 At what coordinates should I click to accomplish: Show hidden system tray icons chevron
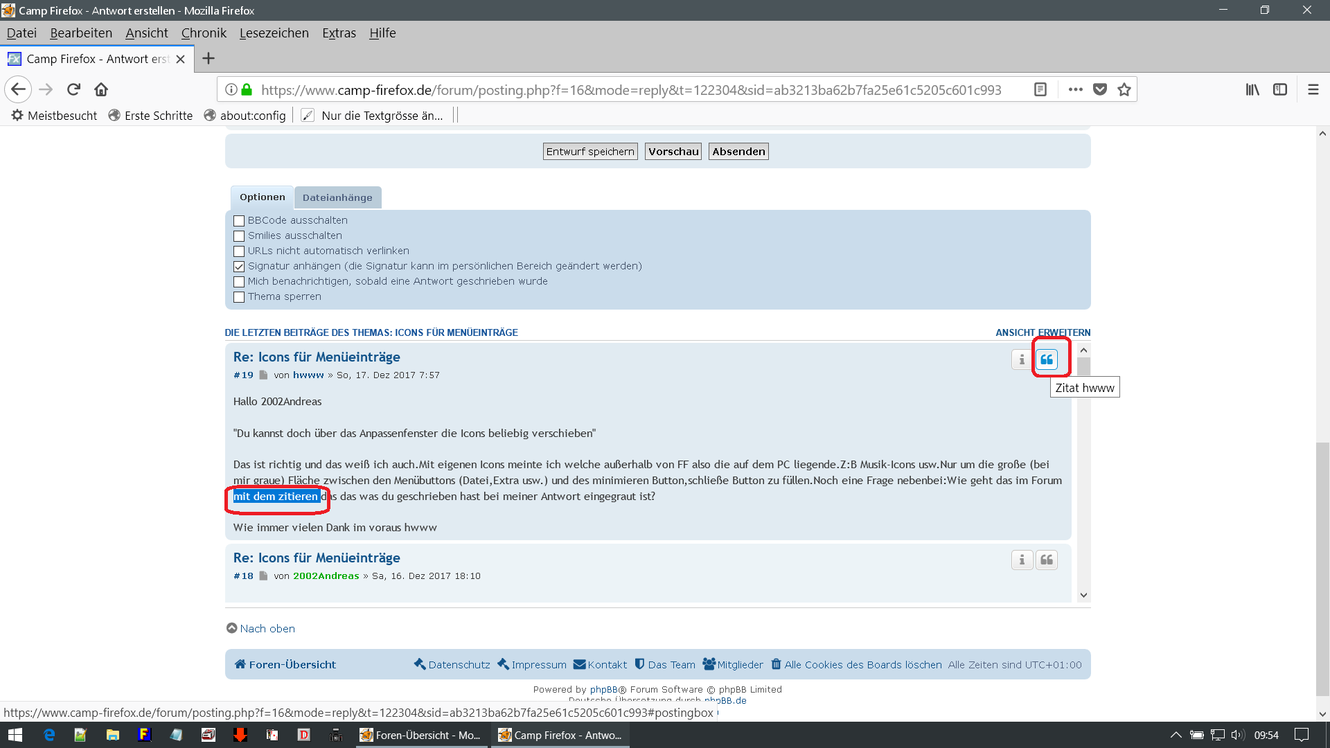(x=1176, y=735)
